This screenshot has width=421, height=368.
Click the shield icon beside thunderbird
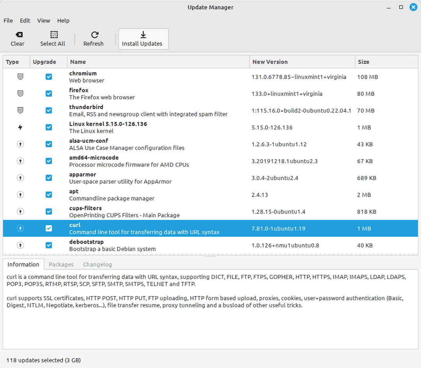pyautogui.click(x=20, y=111)
